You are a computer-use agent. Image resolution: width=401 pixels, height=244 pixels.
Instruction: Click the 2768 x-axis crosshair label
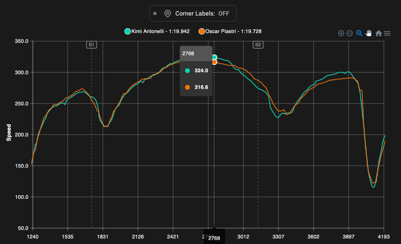pyautogui.click(x=214, y=238)
